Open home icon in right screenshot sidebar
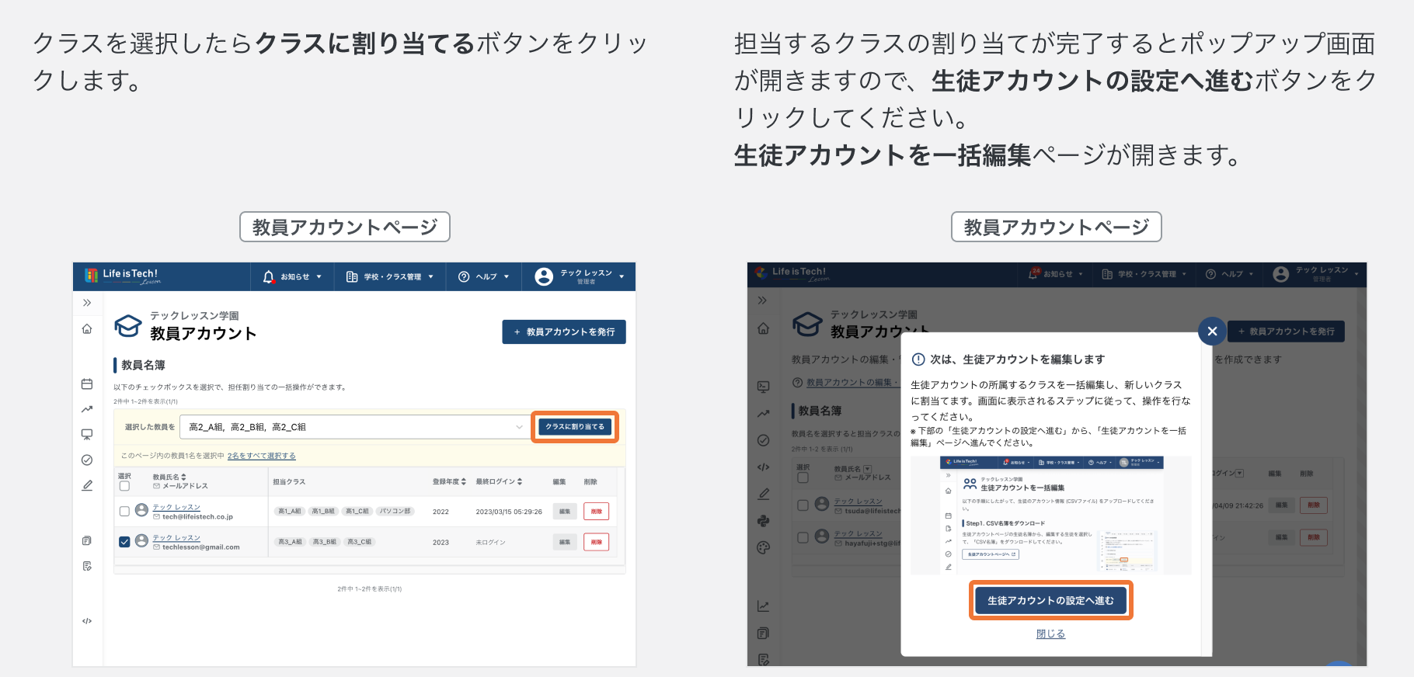The image size is (1414, 677). click(x=764, y=328)
